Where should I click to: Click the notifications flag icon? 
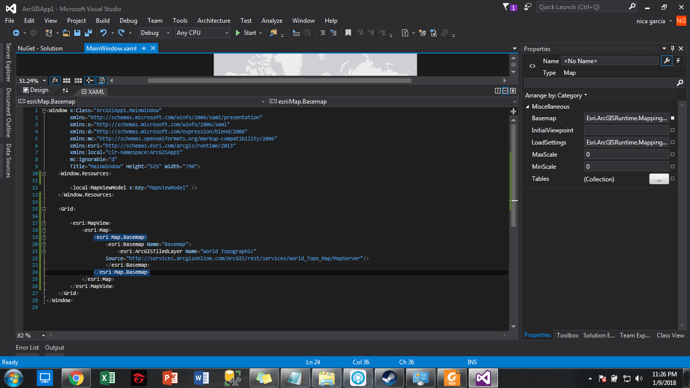pos(507,7)
